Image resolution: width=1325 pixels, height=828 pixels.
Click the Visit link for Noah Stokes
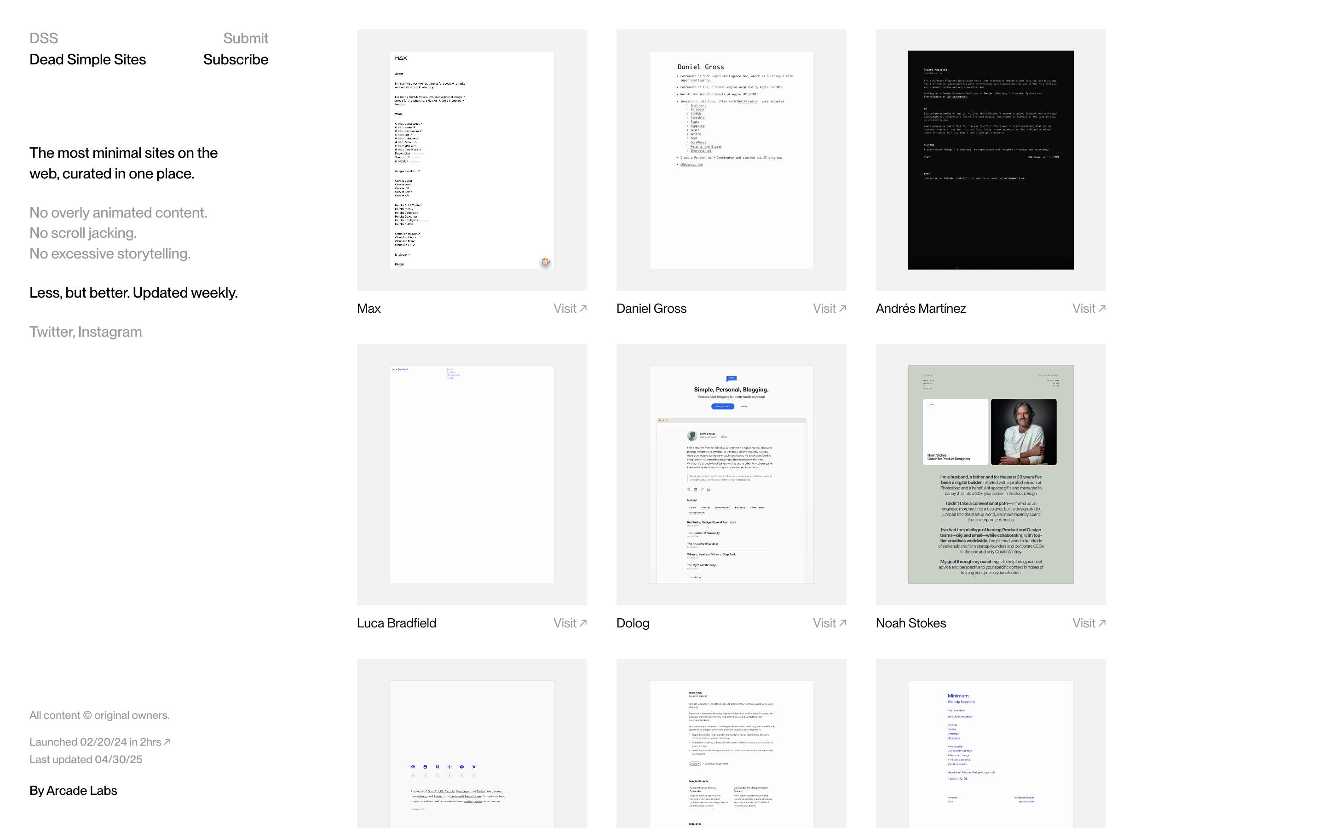[1084, 623]
